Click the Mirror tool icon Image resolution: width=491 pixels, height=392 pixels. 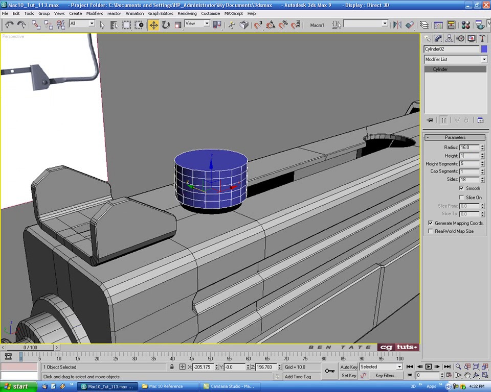(397, 25)
